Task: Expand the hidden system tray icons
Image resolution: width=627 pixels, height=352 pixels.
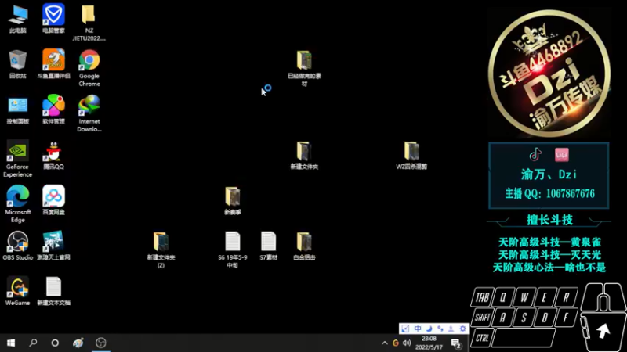Action: click(384, 343)
